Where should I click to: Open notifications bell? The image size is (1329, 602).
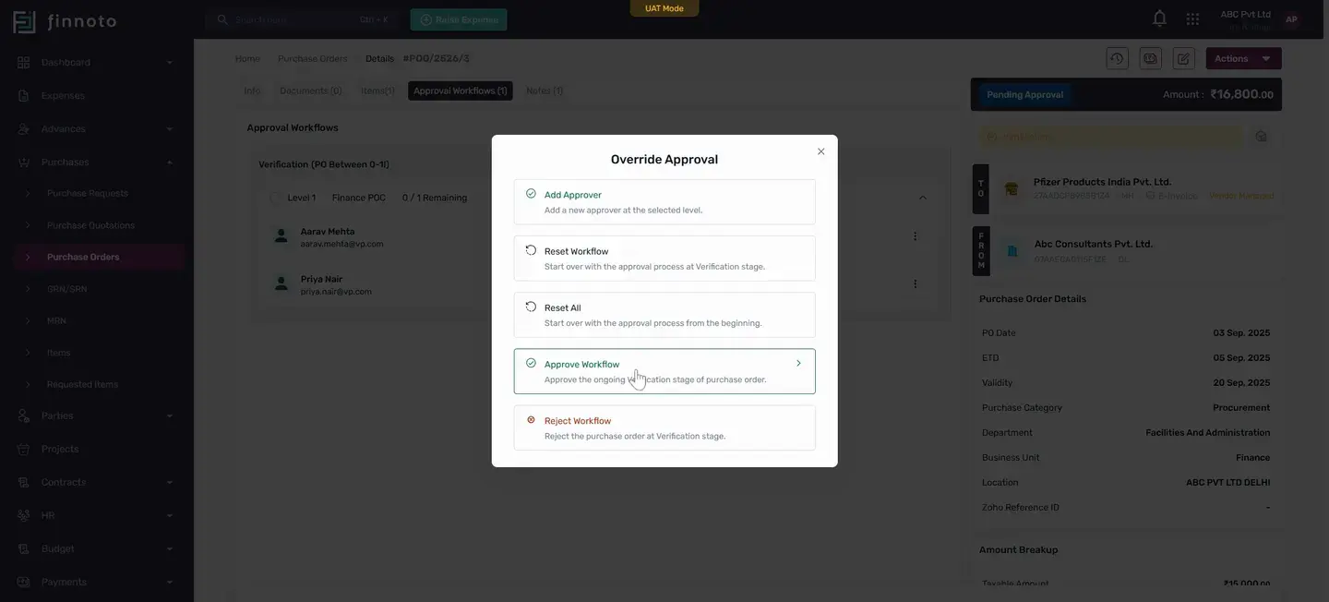pos(1159,18)
